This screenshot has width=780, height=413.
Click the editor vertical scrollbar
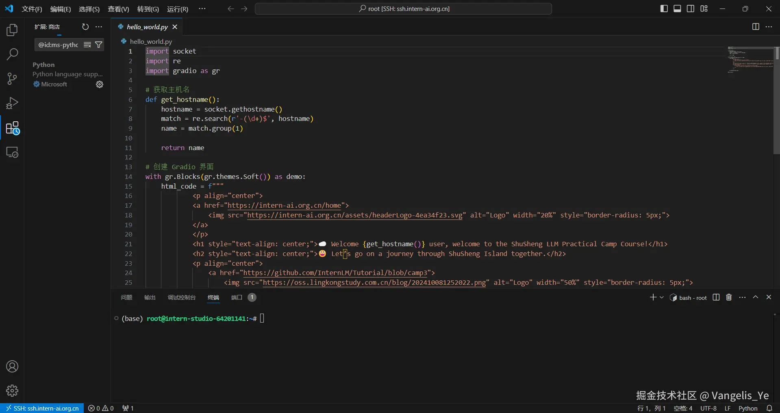777,100
